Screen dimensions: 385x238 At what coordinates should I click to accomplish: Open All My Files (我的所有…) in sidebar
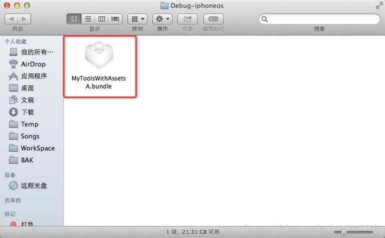[31, 52]
